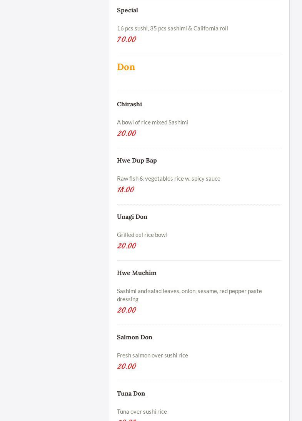This screenshot has height=421, width=302.
Task: Open the Salmon Don menu item
Action: pos(134,337)
